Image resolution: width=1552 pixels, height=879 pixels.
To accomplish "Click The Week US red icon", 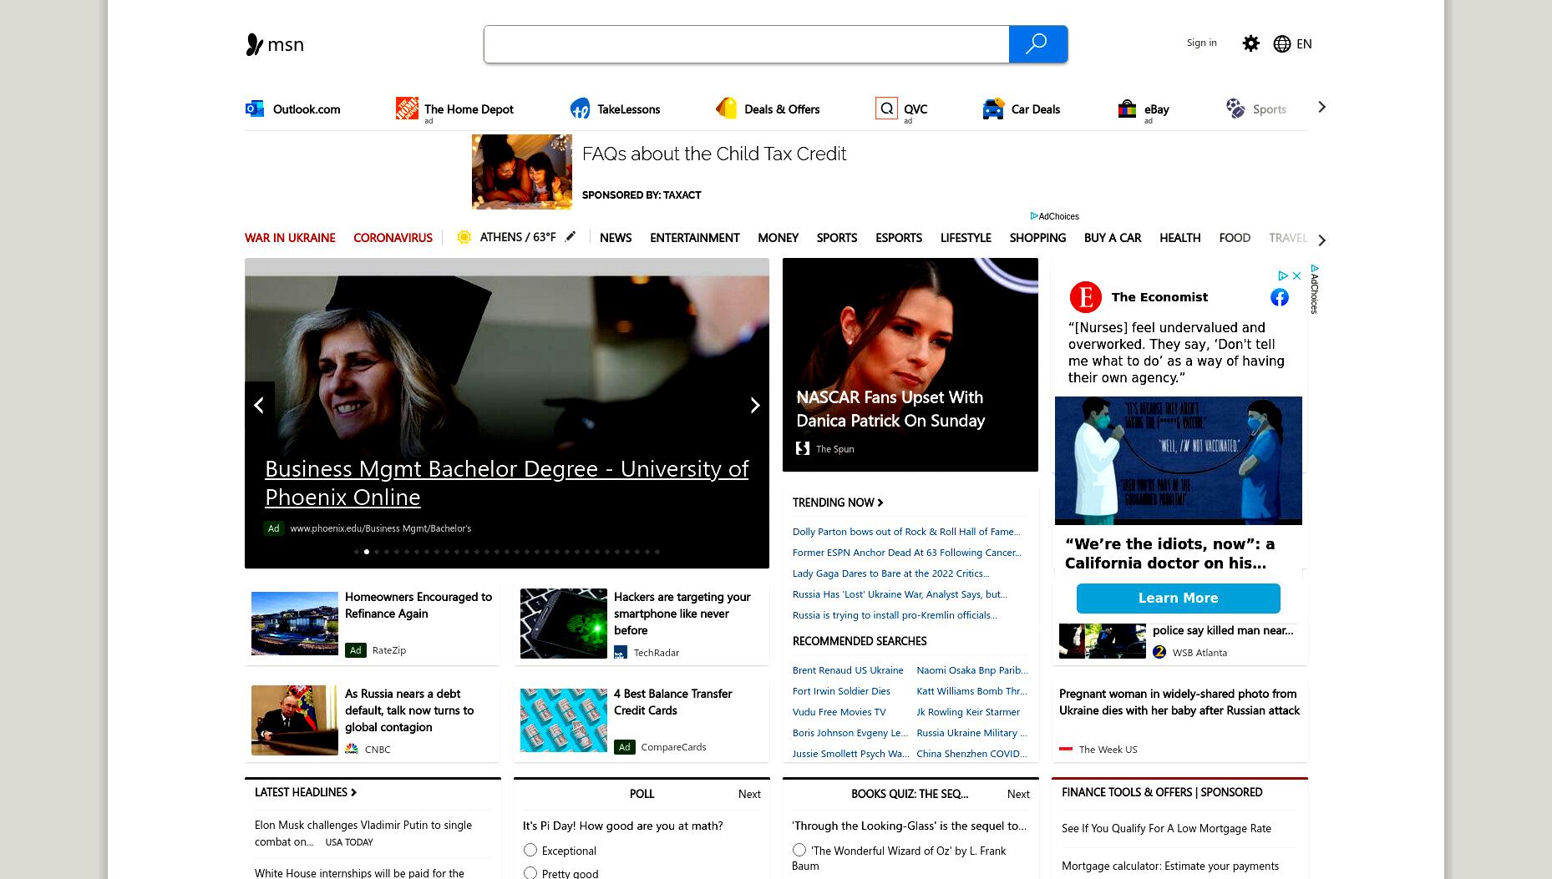I will 1066,749.
